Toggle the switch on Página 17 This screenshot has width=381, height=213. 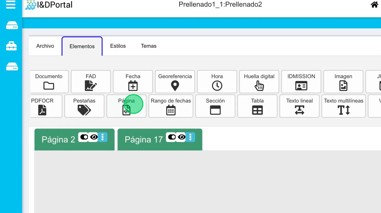click(171, 137)
